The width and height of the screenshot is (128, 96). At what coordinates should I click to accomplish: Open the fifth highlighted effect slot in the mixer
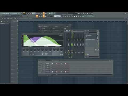[x=91, y=39]
